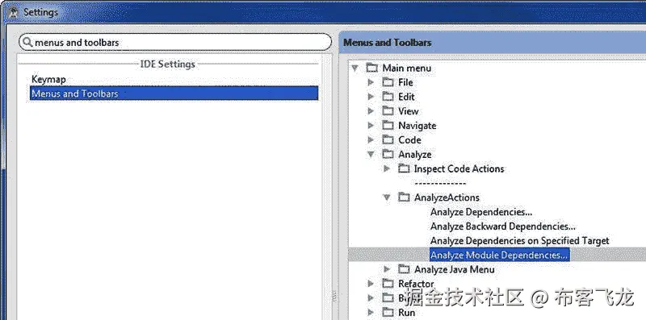Image resolution: width=646 pixels, height=320 pixels.
Task: Expand the File node arrow
Action: [x=371, y=82]
